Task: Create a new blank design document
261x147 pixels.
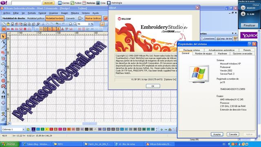Action: (x=4, y=24)
